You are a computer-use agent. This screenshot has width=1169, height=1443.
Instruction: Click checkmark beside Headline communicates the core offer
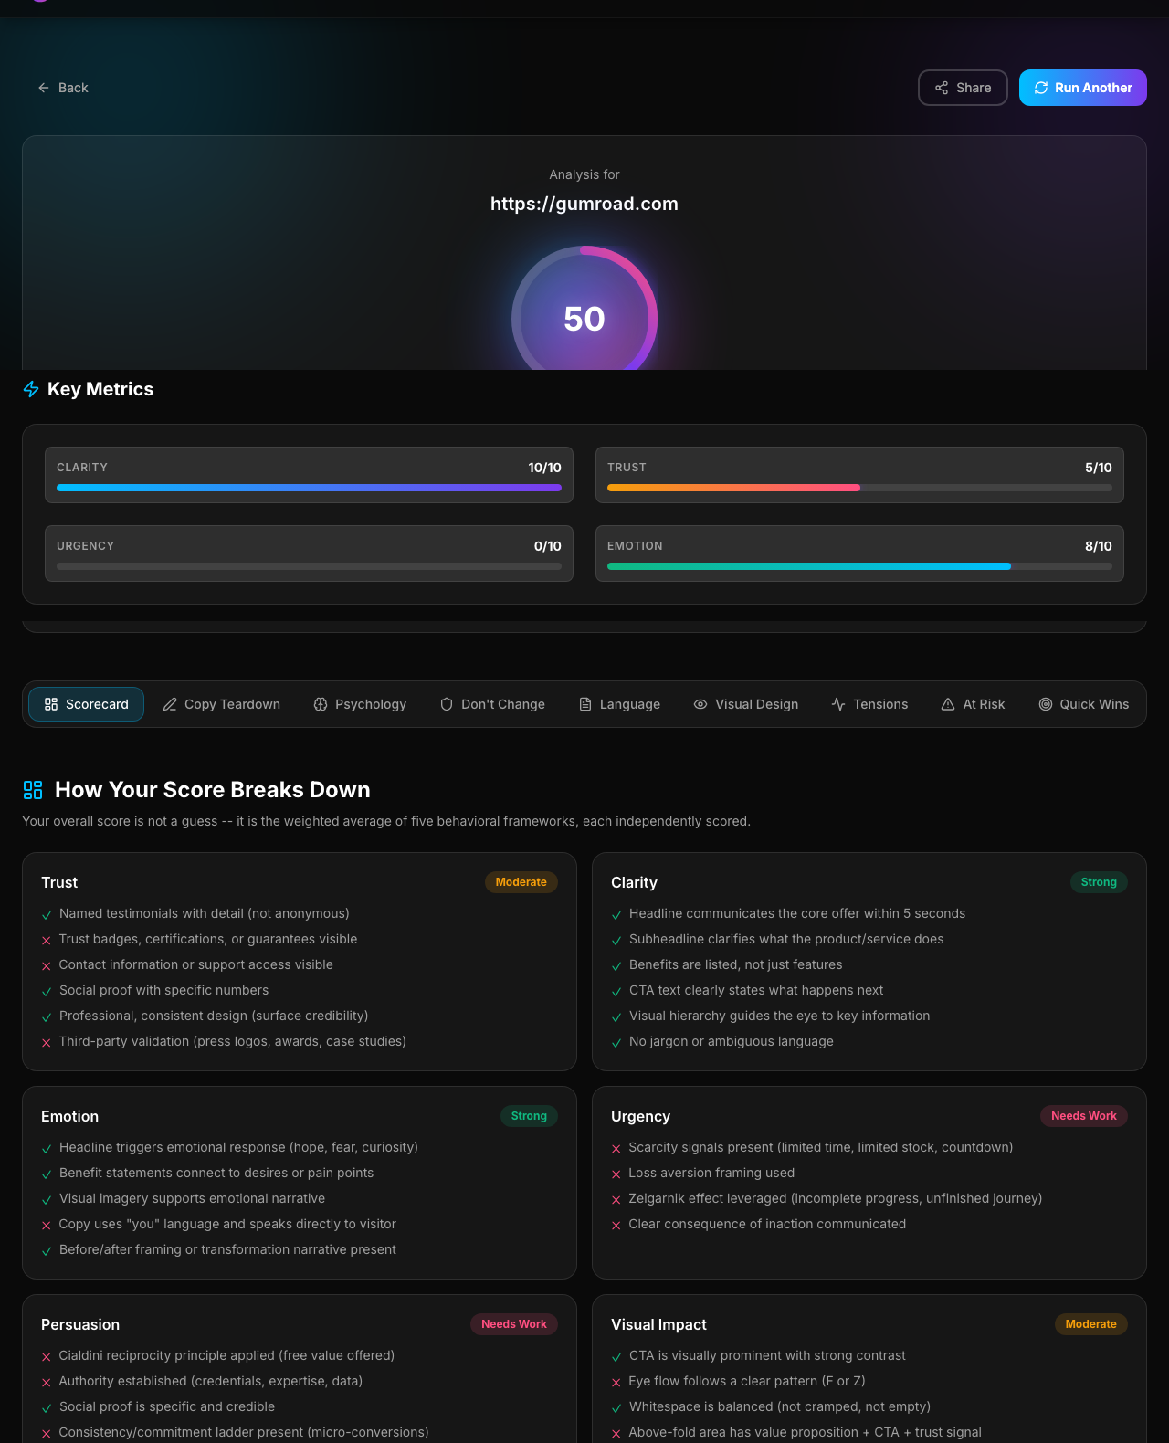pyautogui.click(x=616, y=915)
